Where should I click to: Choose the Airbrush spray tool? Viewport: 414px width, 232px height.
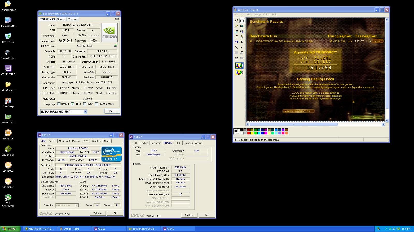(236, 42)
